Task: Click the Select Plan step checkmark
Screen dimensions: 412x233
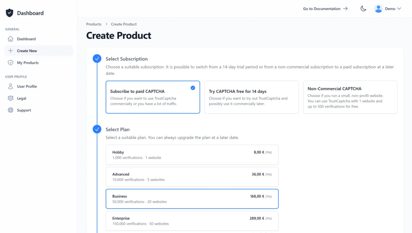Action: click(x=97, y=129)
